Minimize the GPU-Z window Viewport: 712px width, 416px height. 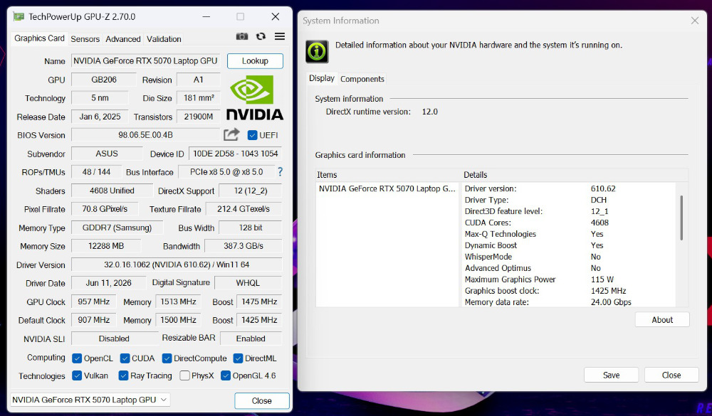click(x=206, y=17)
